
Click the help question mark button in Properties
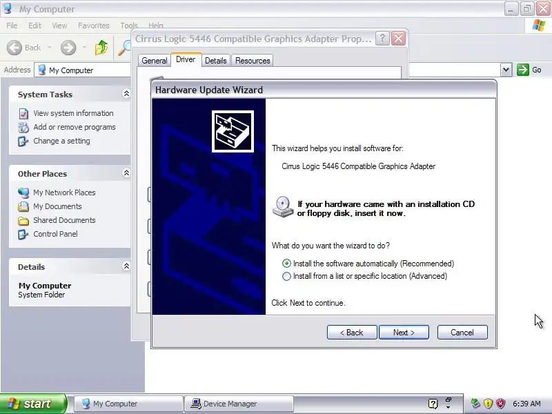pyautogui.click(x=382, y=39)
